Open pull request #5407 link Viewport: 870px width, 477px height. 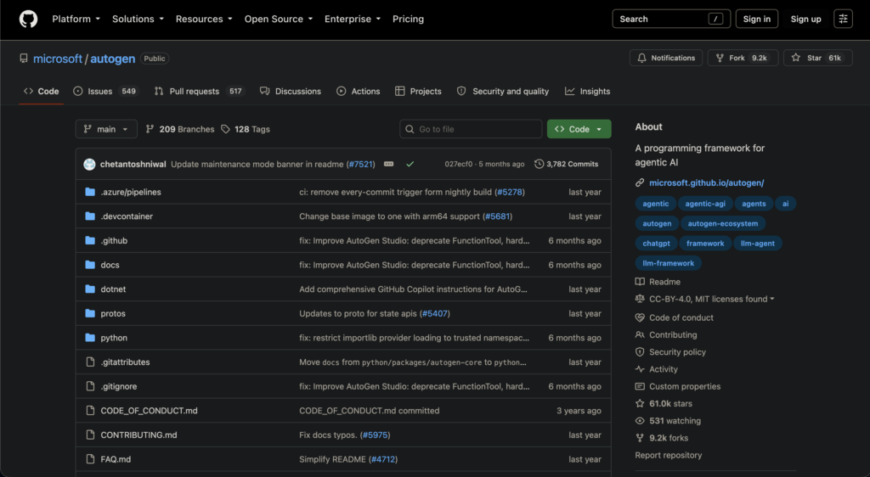point(434,313)
